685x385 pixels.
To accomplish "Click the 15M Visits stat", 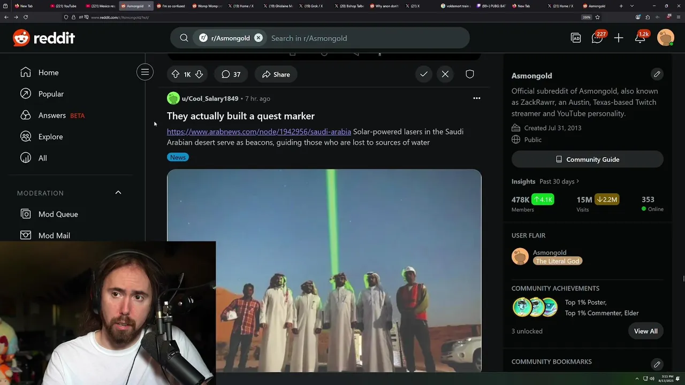I will pyautogui.click(x=598, y=204).
